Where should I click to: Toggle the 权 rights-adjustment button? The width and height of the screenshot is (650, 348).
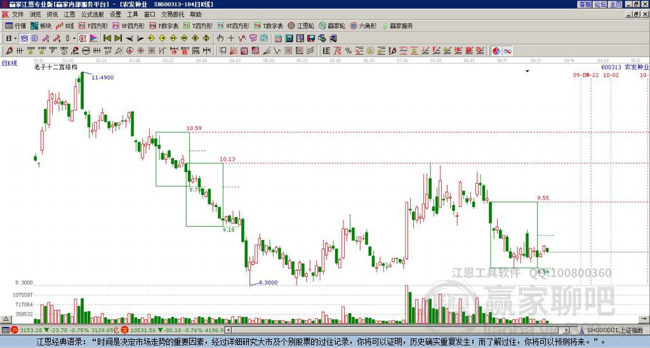tap(83, 38)
